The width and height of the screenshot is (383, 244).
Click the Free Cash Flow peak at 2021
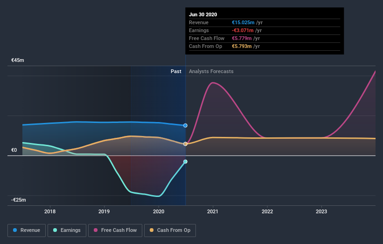[213, 83]
